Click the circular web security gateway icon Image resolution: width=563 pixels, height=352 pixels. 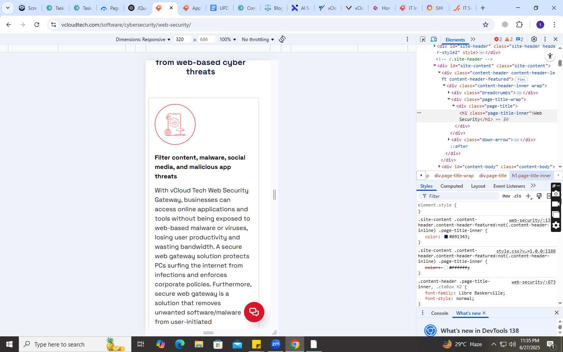click(175, 124)
